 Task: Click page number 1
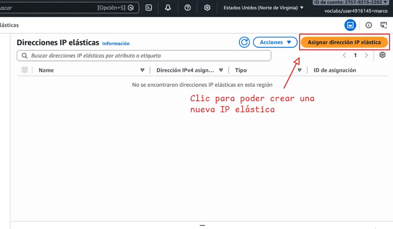[355, 55]
